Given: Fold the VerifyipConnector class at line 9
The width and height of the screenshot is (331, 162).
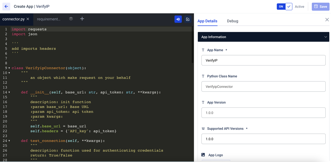Looking at the screenshot, I should pyautogui.click(x=9, y=68).
